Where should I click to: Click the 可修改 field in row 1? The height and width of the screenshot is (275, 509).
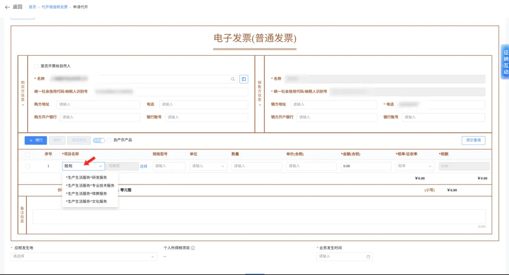[123, 166]
